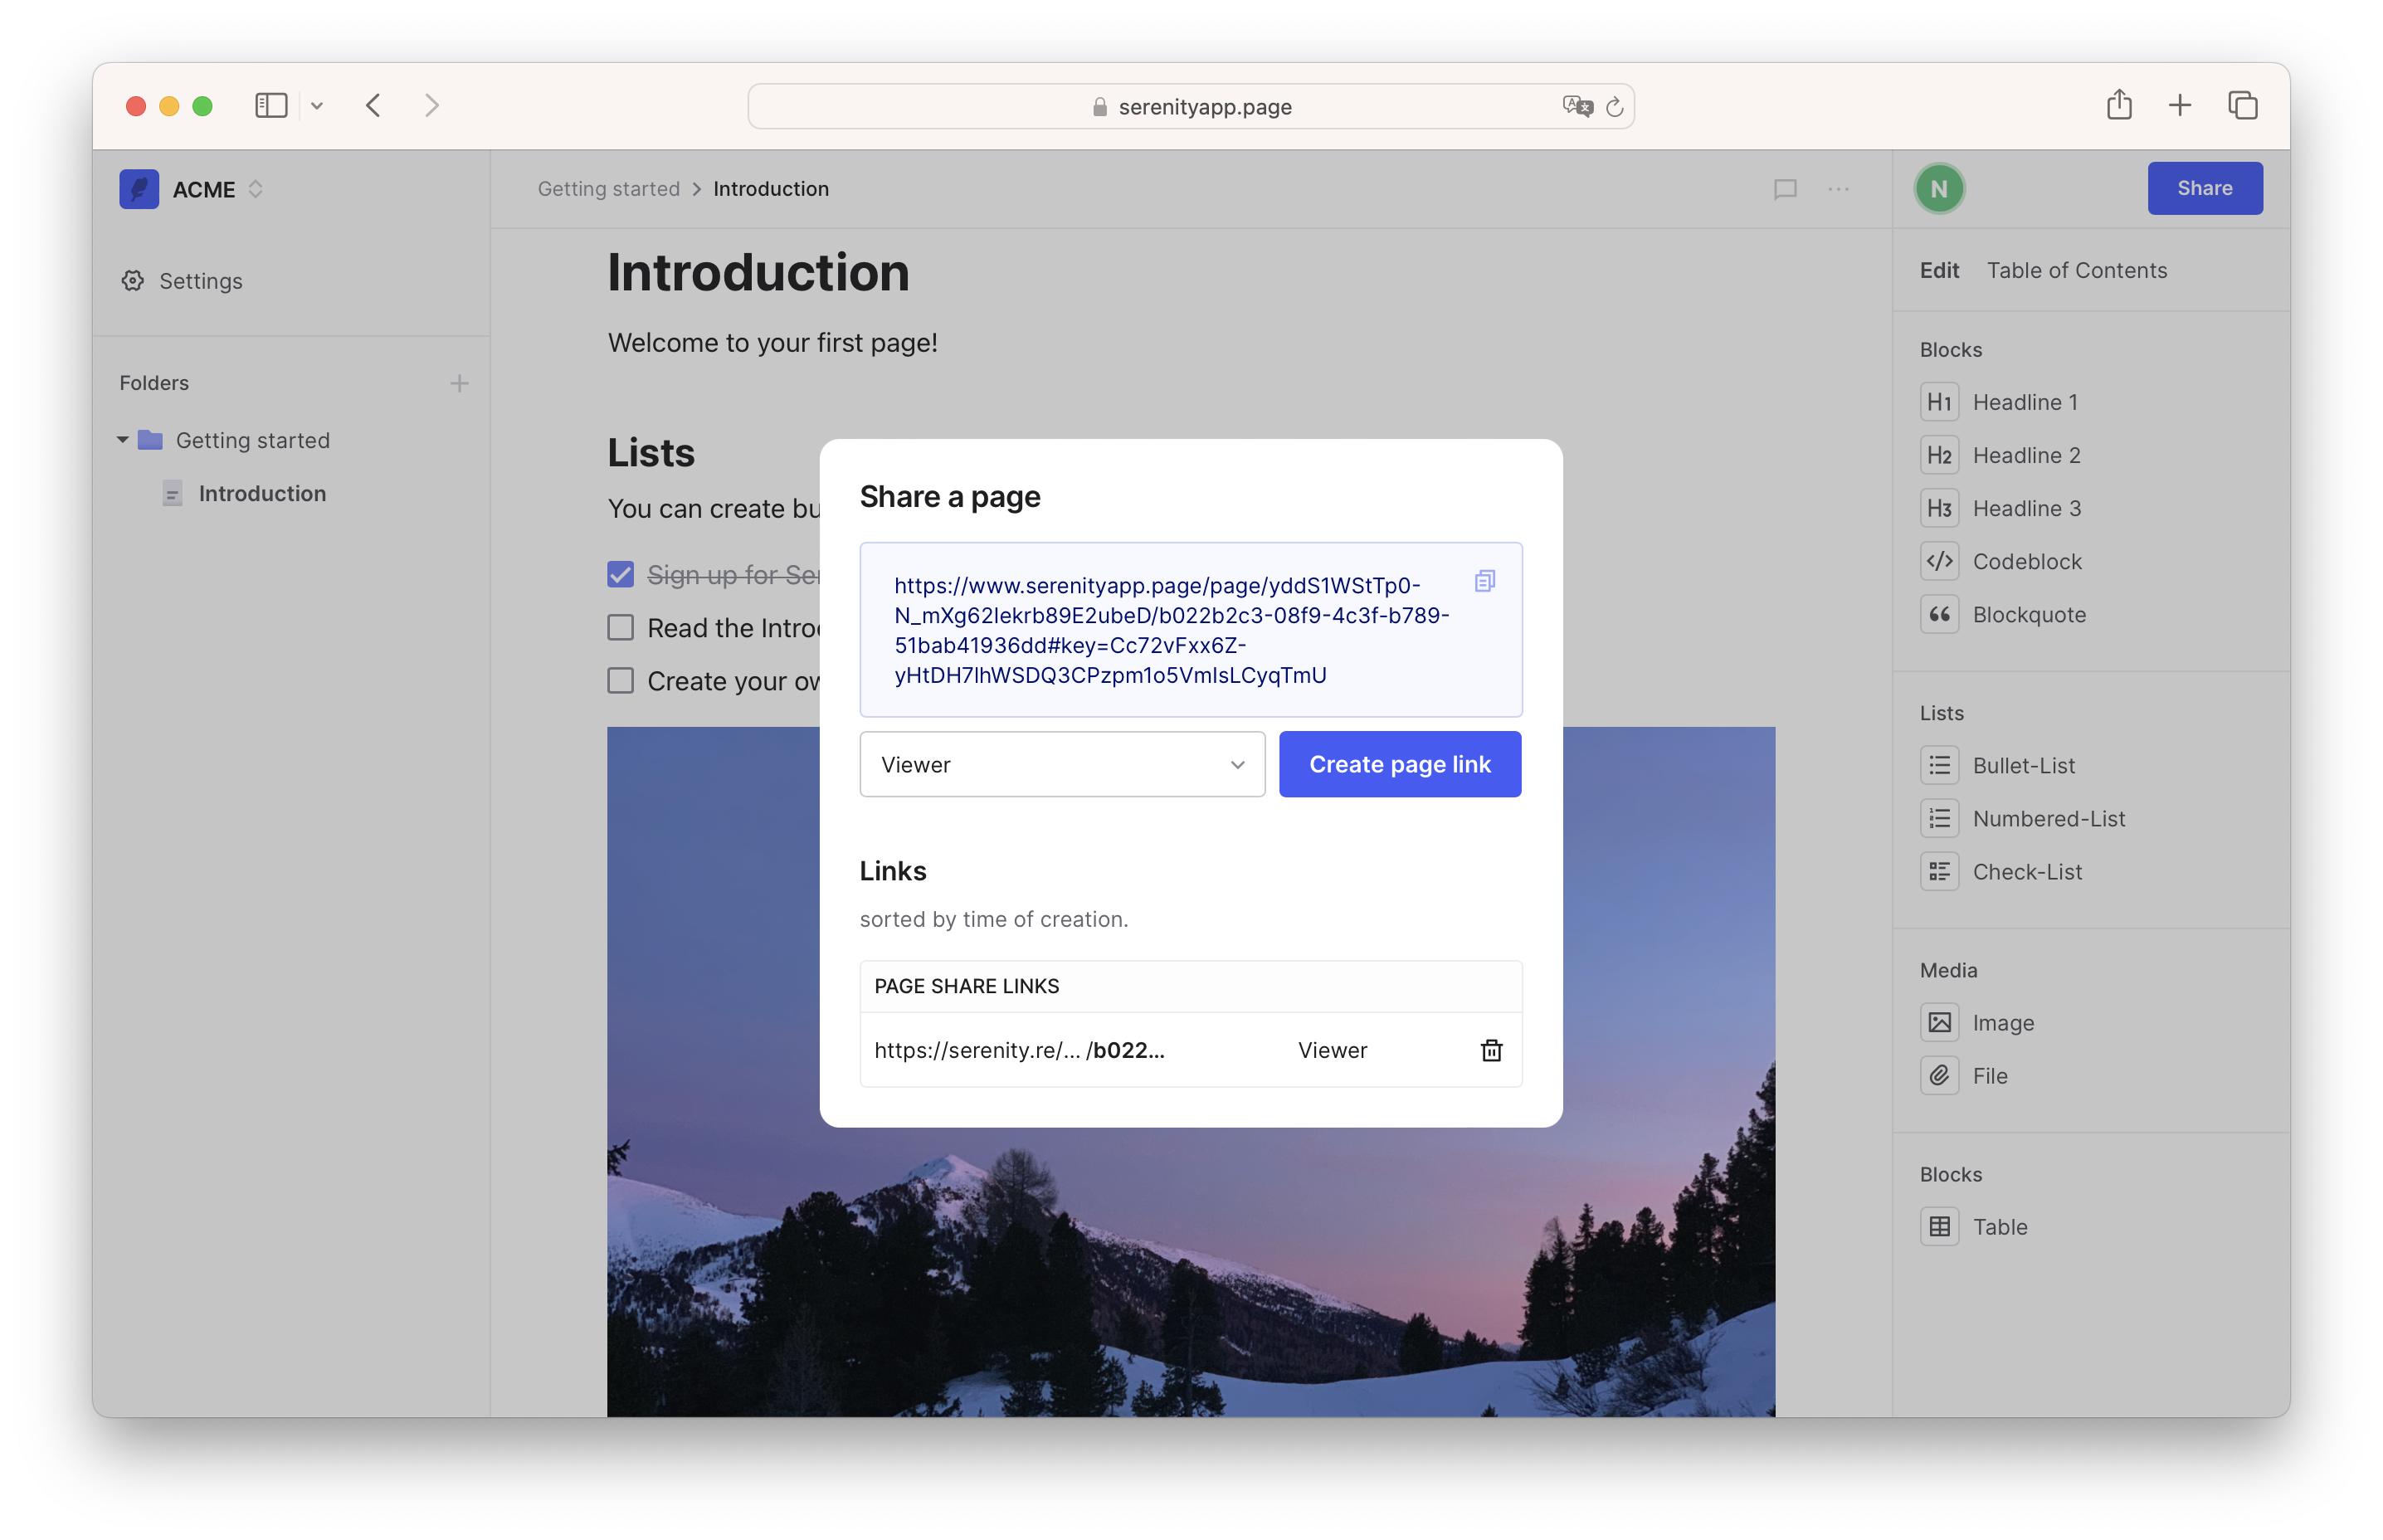Uncheck the Sign up checklist item
The height and width of the screenshot is (1540, 2383).
coord(621,574)
